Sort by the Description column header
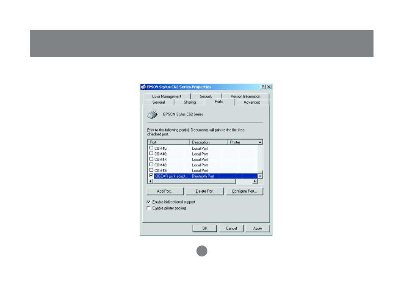This screenshot has height=281, width=404. 209,142
